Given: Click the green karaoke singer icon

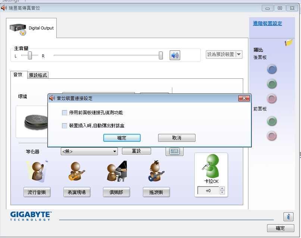Looking at the screenshot, I should [x=211, y=166].
